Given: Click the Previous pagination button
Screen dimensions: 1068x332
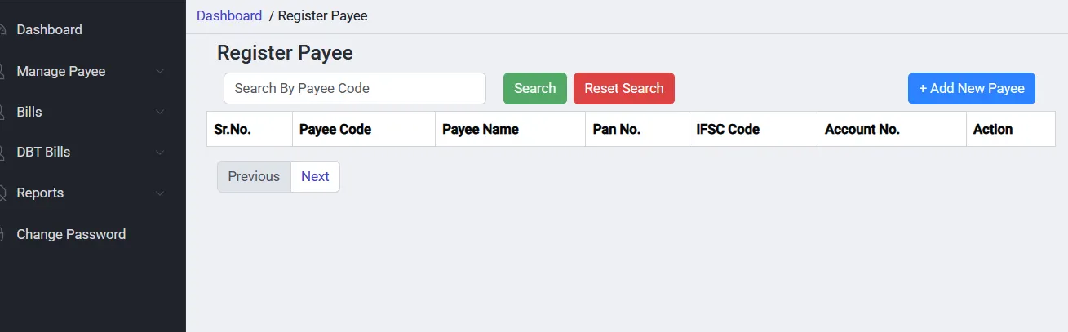Looking at the screenshot, I should 254,176.
